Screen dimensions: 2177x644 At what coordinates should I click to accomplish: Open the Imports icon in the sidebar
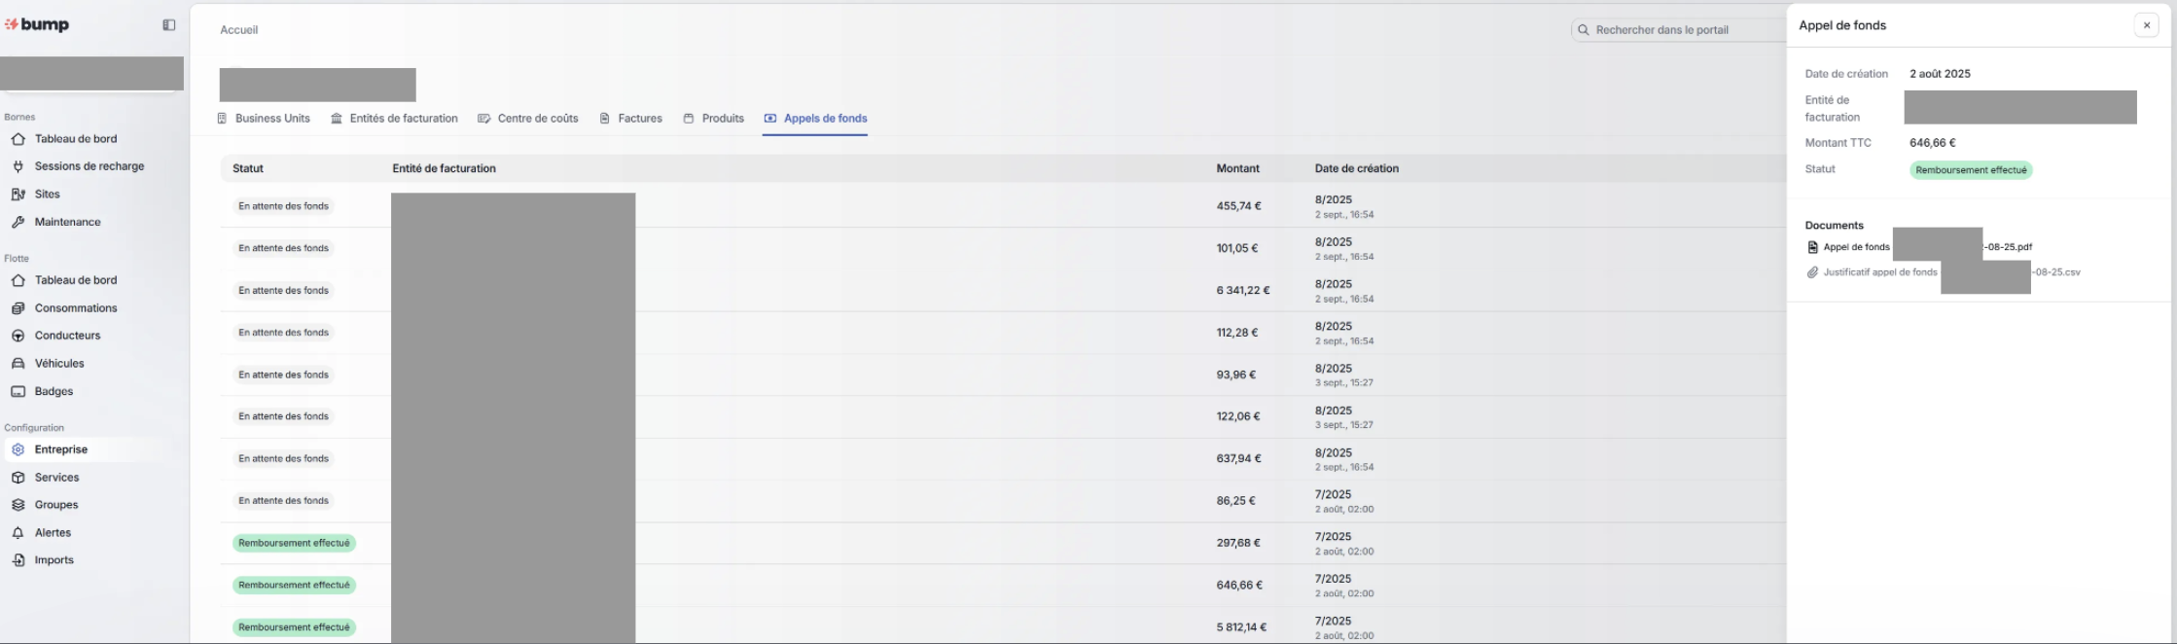click(x=18, y=560)
